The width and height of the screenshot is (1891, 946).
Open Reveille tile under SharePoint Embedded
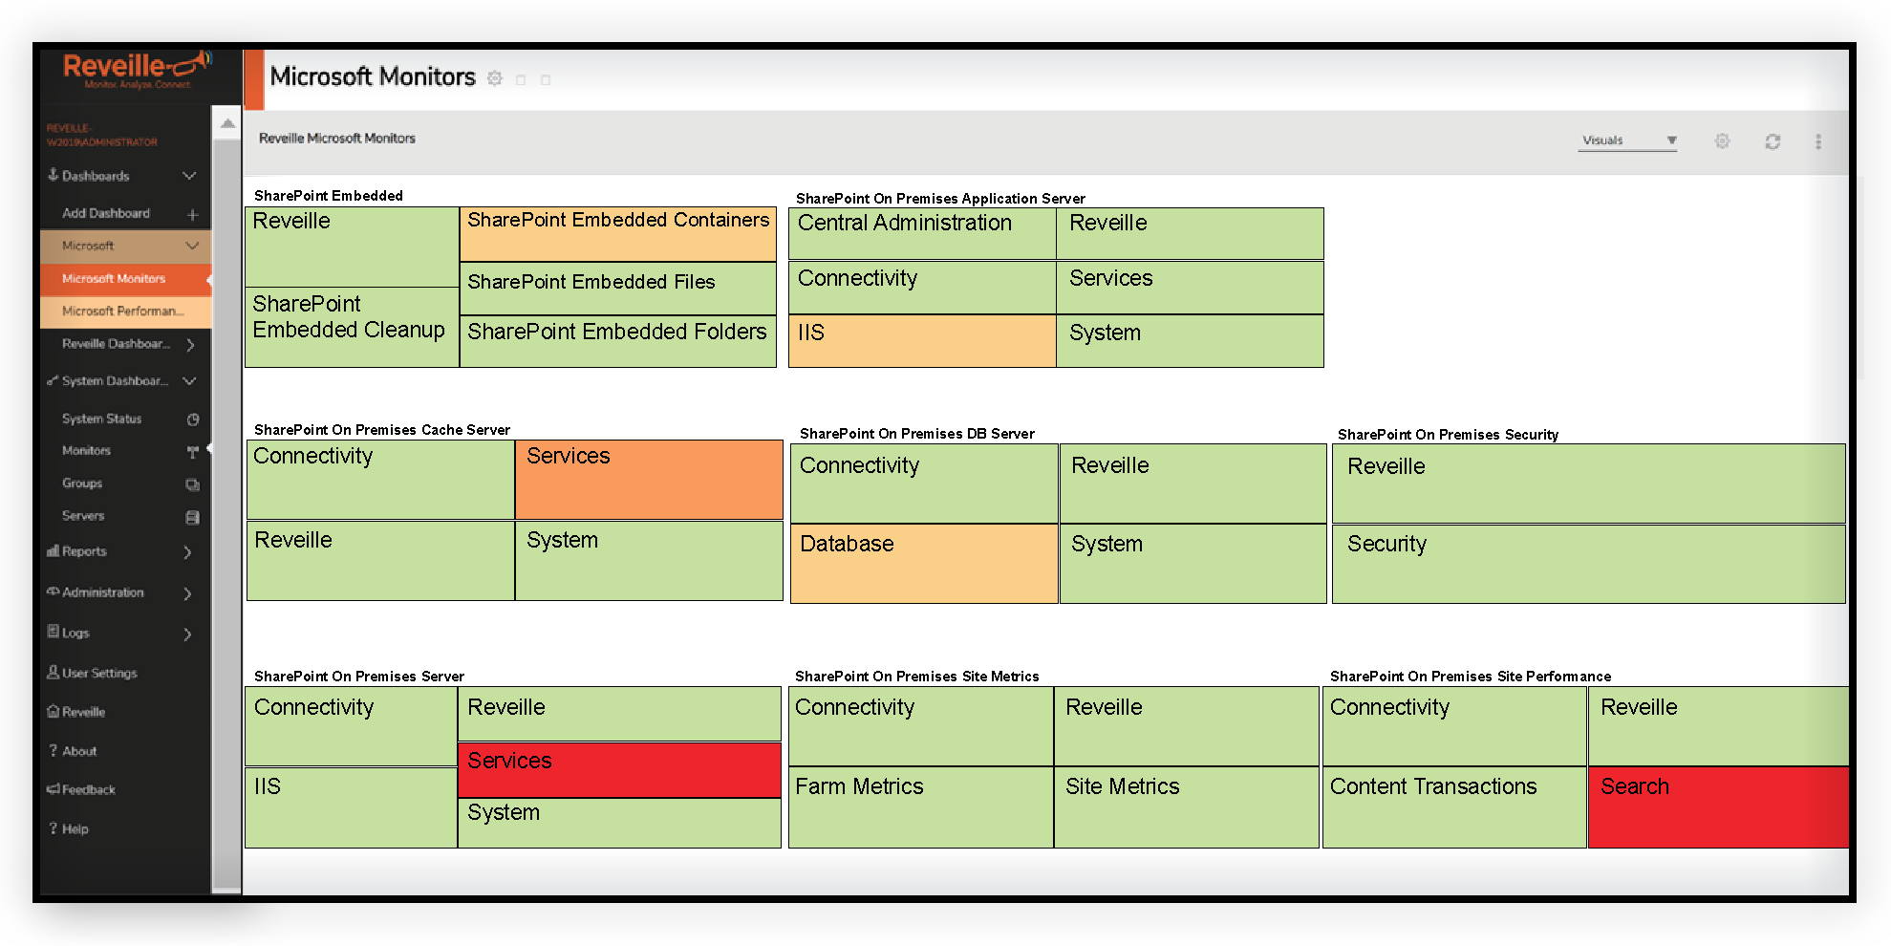(x=352, y=247)
